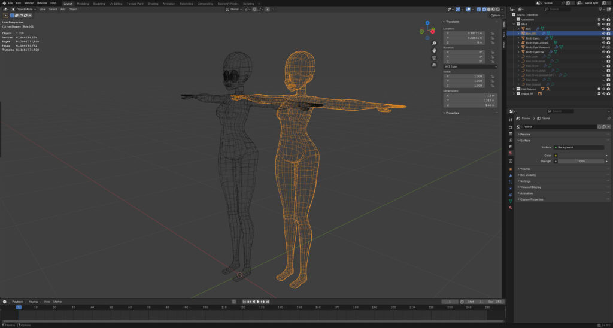Open the Object properties tab icon
This screenshot has width=613, height=328.
(x=511, y=169)
